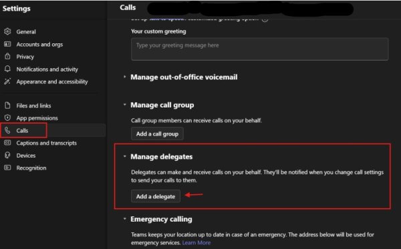Click Add a call group button
The image size is (401, 249).
157,134
